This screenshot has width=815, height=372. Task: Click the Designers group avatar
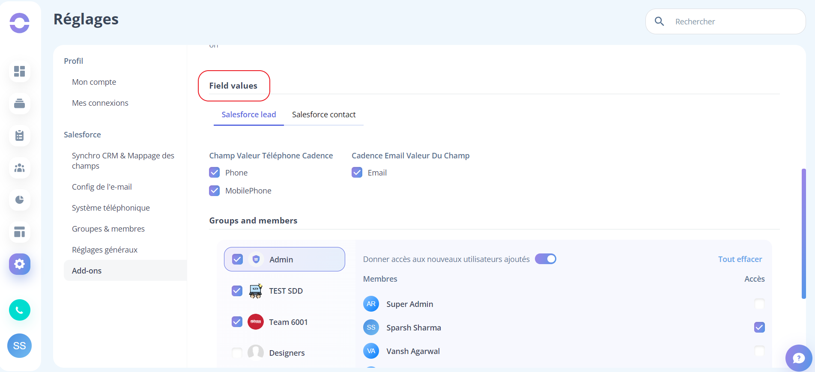tap(256, 353)
